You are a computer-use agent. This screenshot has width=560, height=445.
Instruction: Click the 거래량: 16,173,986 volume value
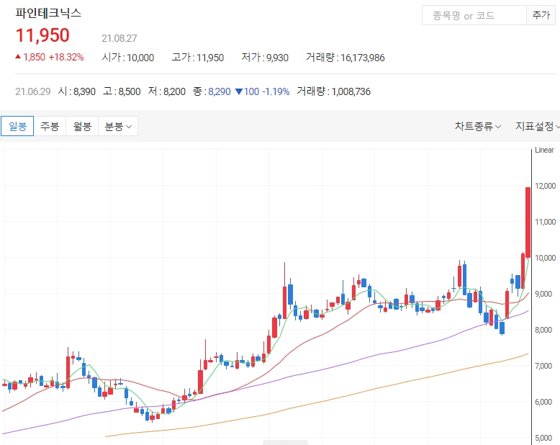pos(345,58)
